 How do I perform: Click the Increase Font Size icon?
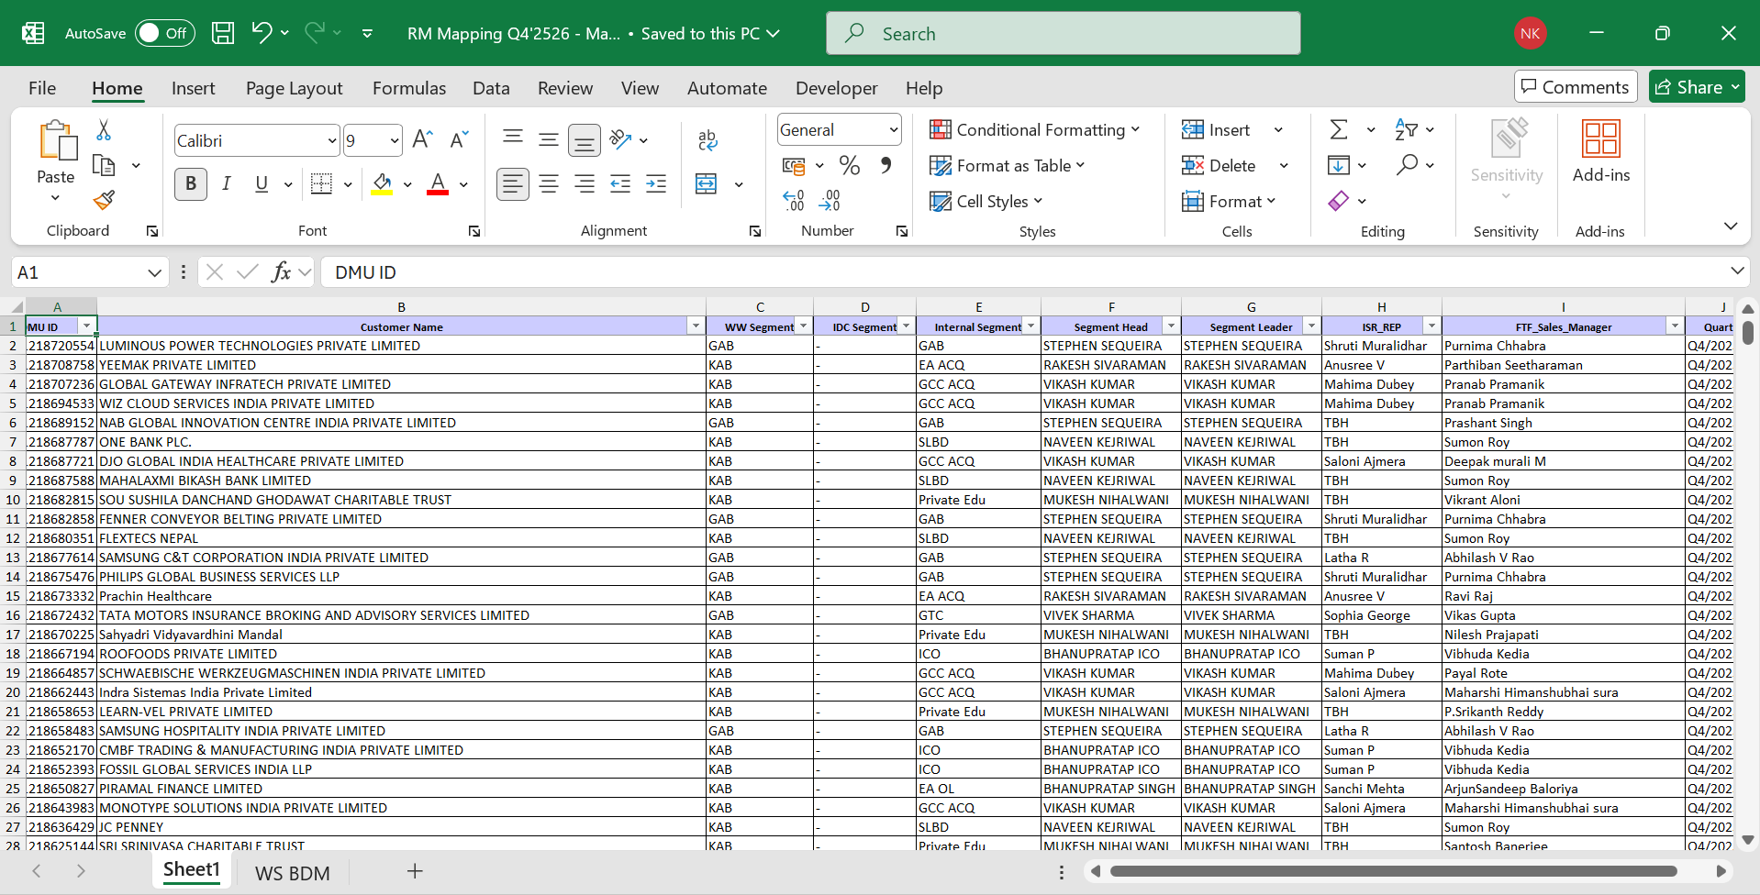422,139
